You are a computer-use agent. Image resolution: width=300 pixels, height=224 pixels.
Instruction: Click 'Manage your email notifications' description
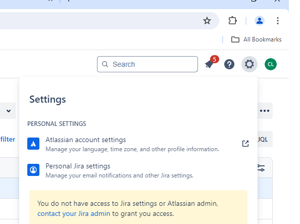pos(119,175)
